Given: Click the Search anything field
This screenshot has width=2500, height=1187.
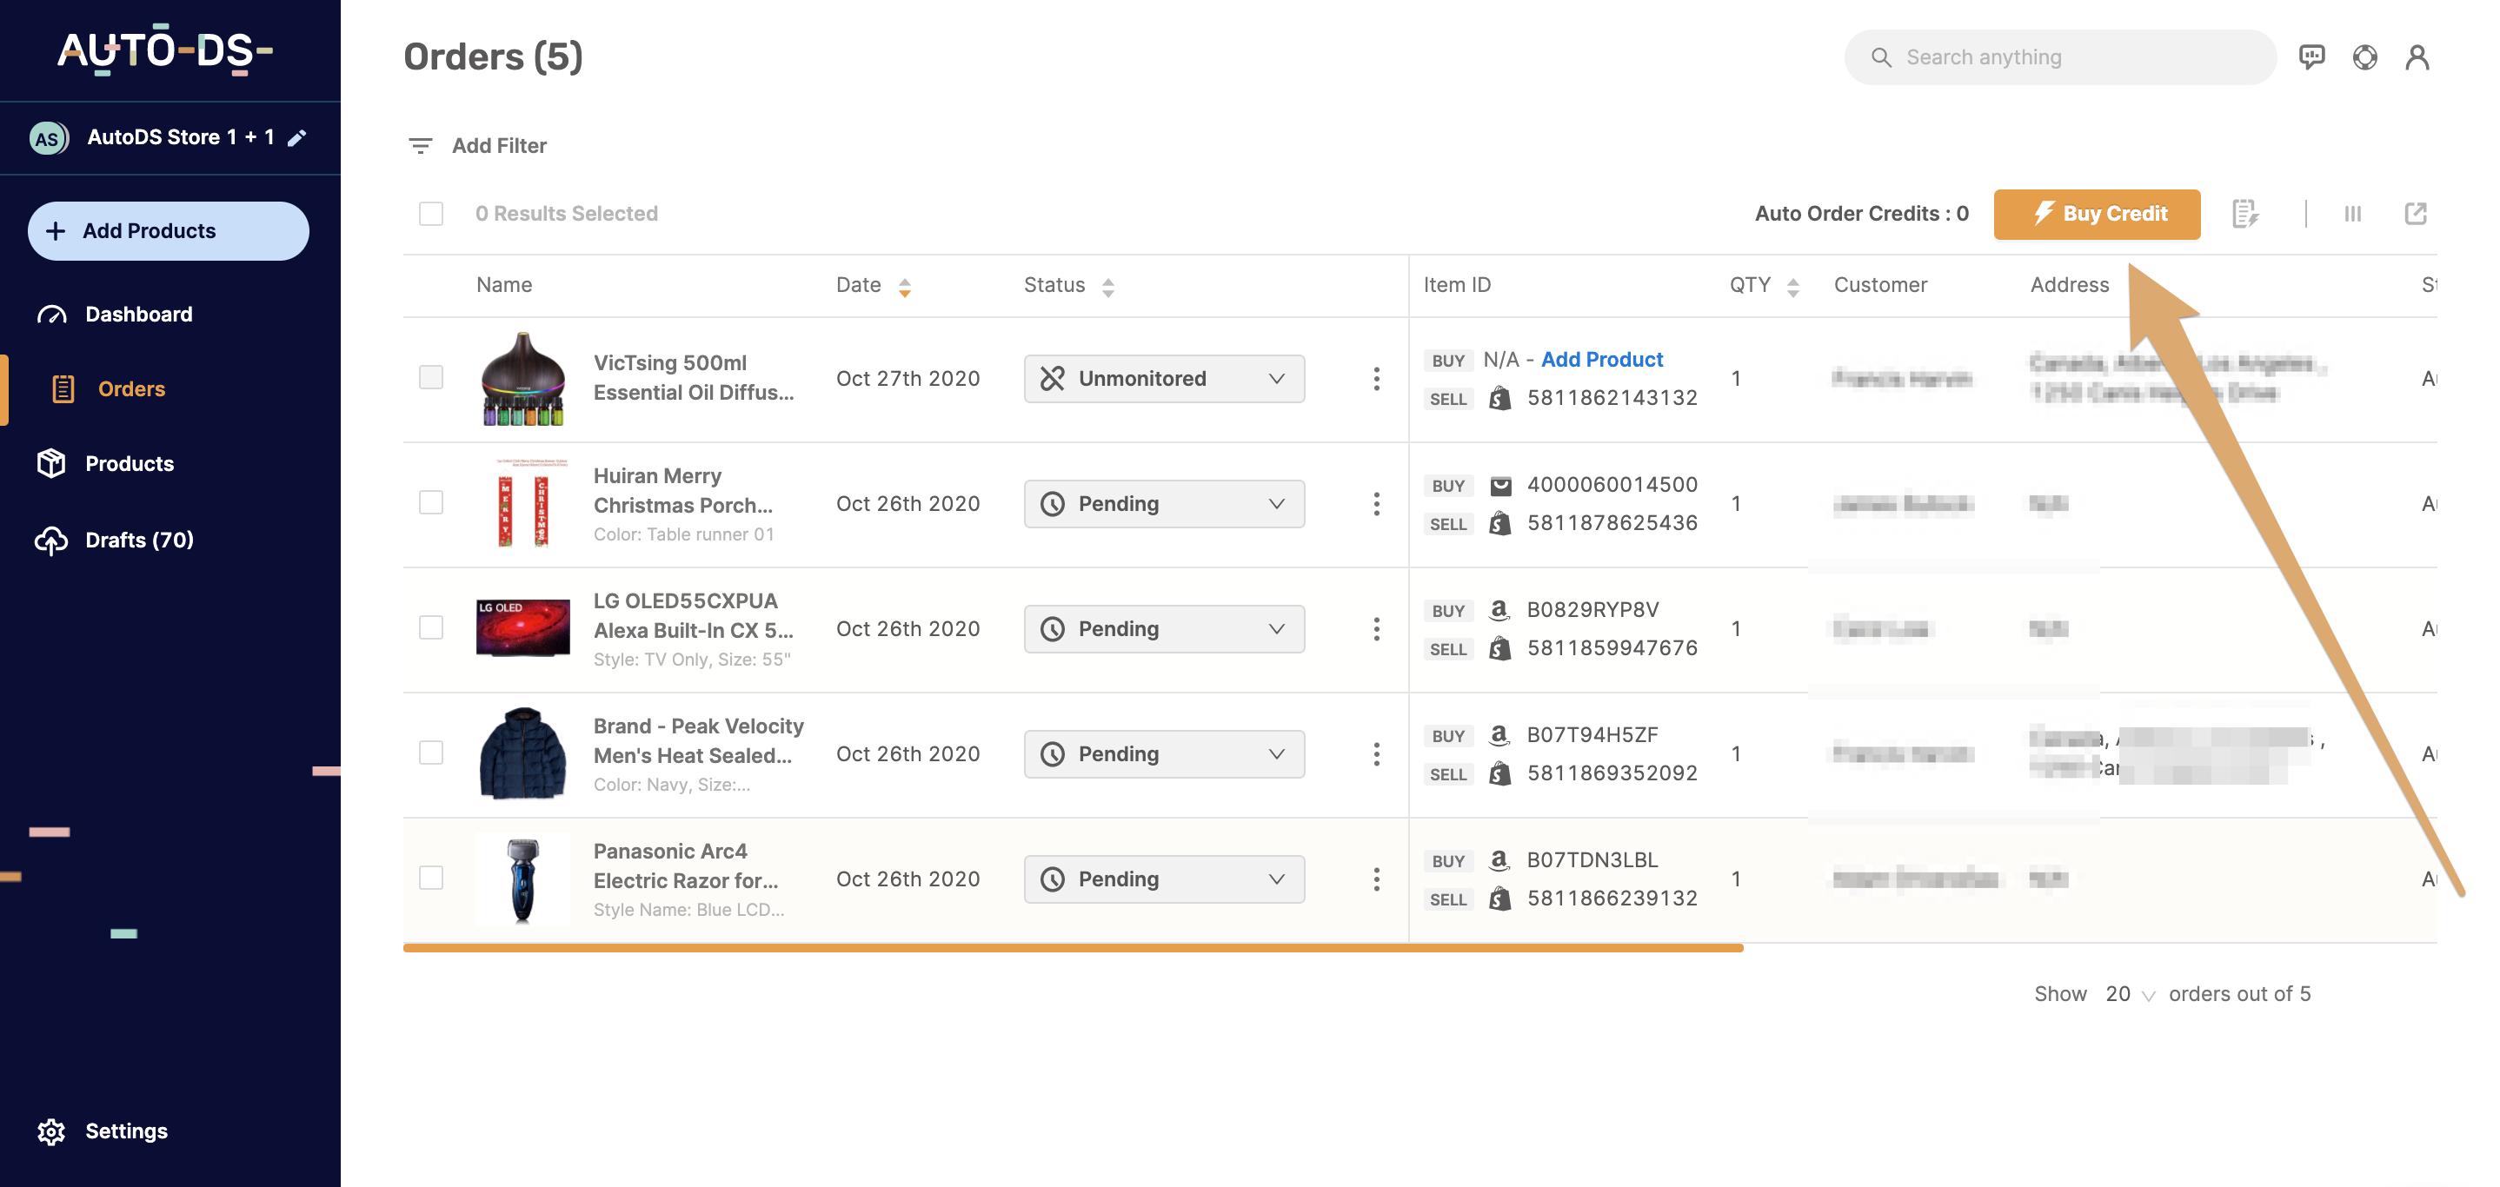Looking at the screenshot, I should 2059,57.
